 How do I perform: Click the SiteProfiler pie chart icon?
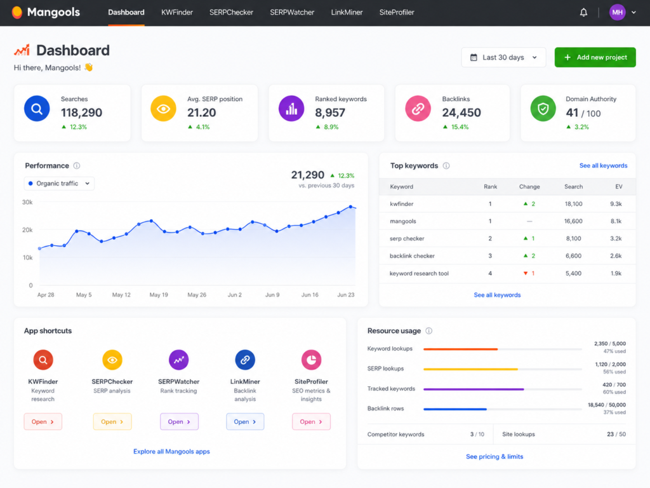[311, 360]
